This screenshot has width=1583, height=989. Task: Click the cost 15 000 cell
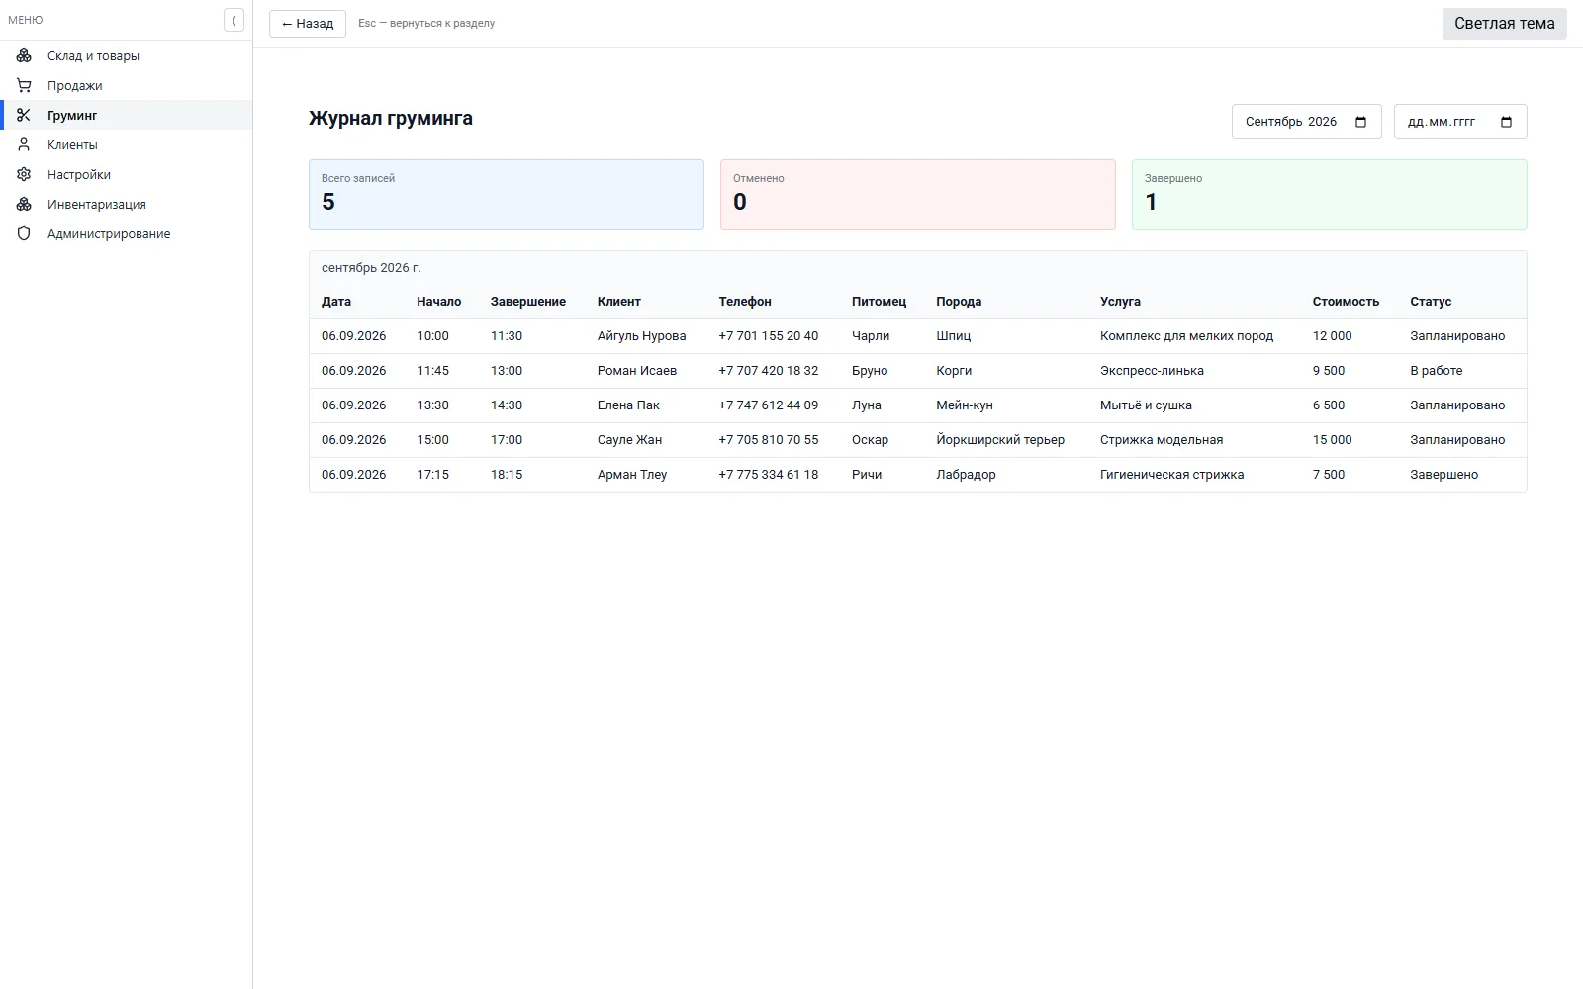pos(1333,440)
